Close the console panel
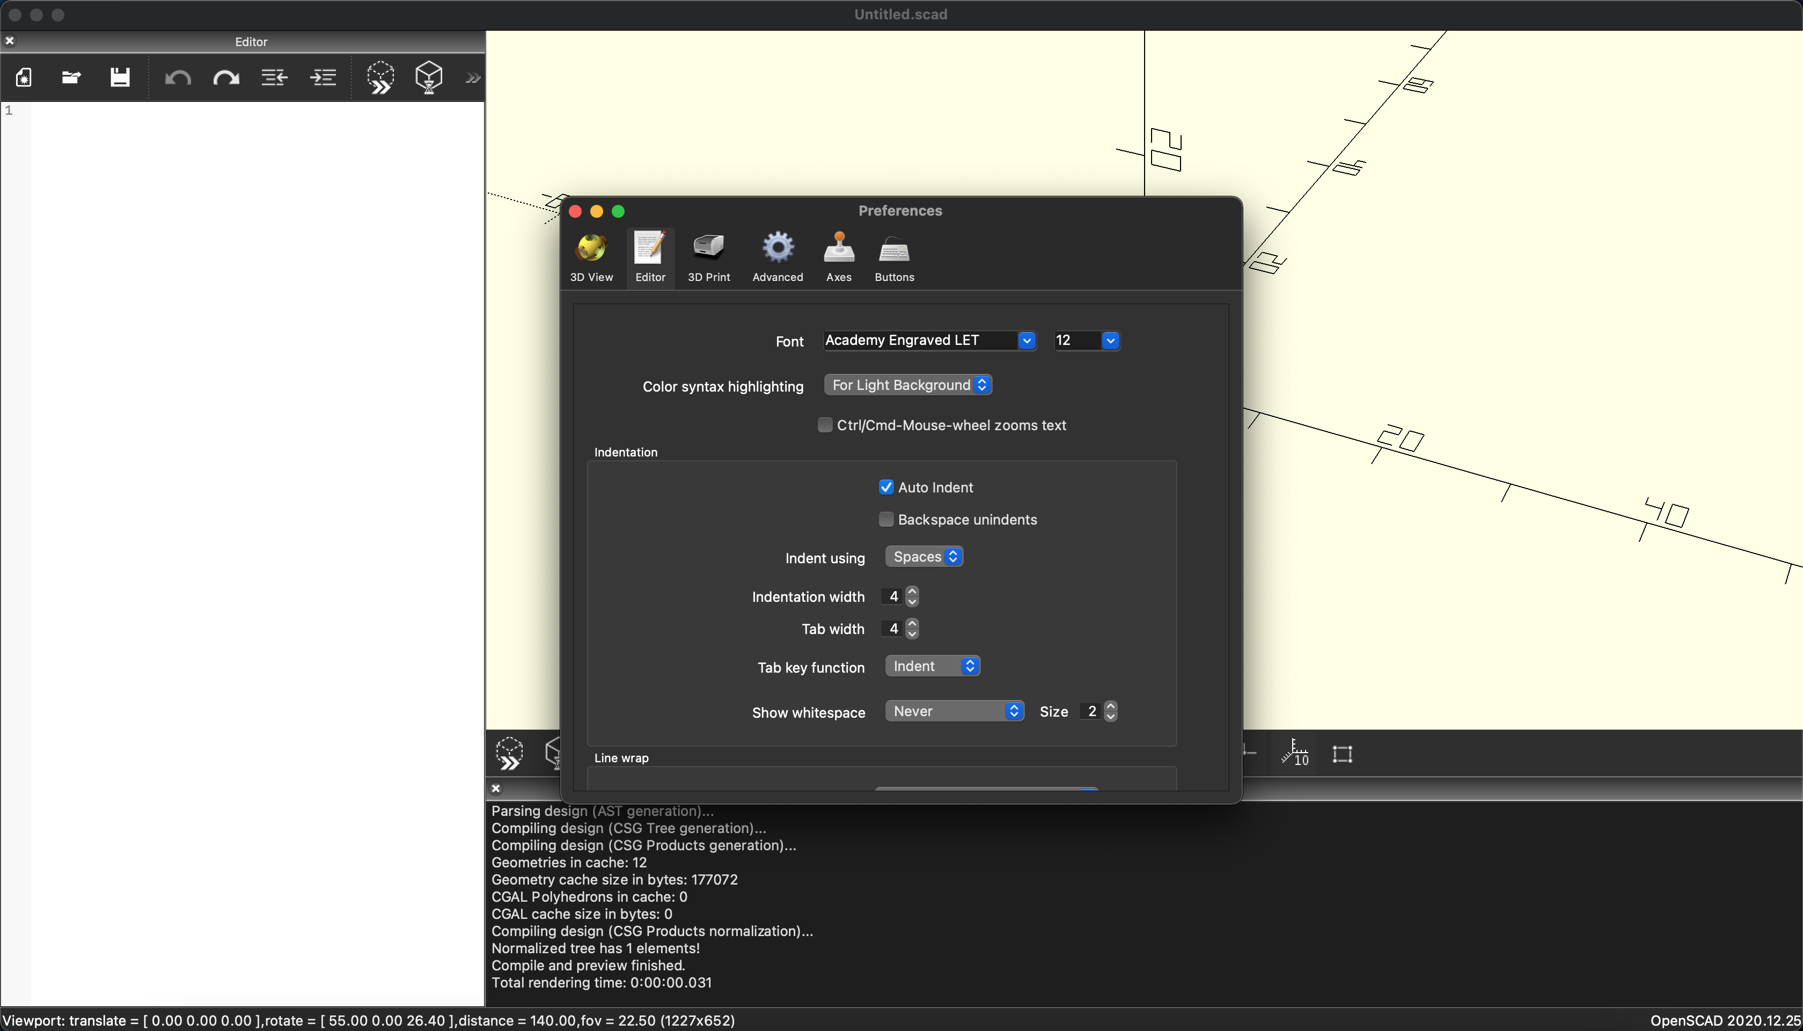The height and width of the screenshot is (1031, 1803). pyautogui.click(x=496, y=788)
